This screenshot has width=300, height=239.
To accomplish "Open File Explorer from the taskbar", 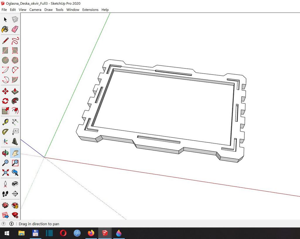I will tap(21, 233).
